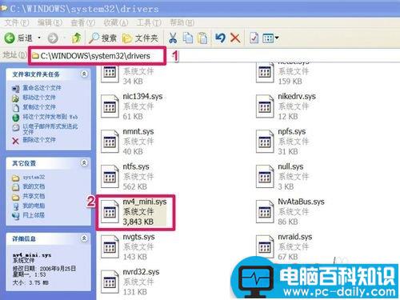Image resolution: width=400 pixels, height=300 pixels.
Task: Click the Undo arrow icon
Action: click(x=220, y=38)
